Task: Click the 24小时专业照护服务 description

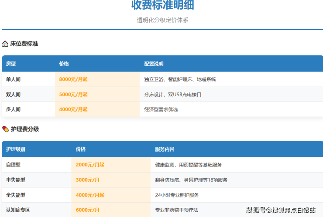Action: click(x=177, y=195)
